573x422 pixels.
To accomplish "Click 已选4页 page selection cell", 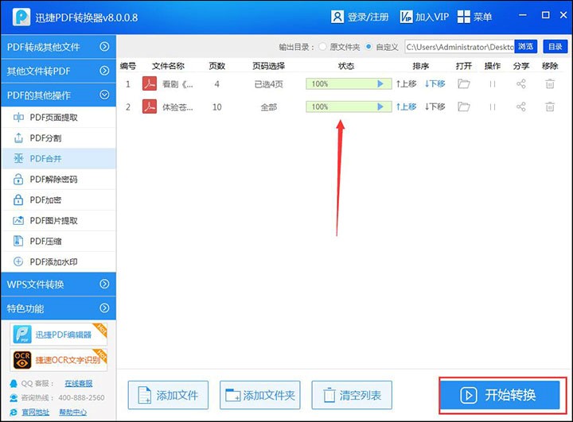I will (x=269, y=84).
